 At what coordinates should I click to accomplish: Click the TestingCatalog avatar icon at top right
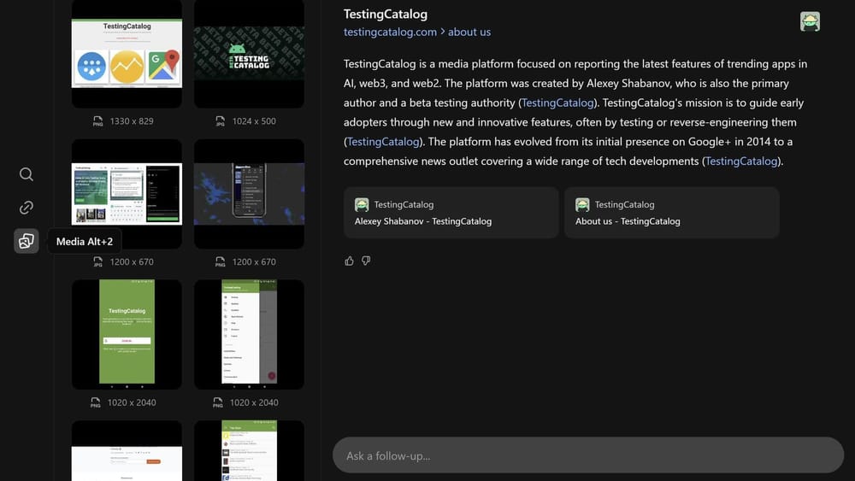coord(810,22)
